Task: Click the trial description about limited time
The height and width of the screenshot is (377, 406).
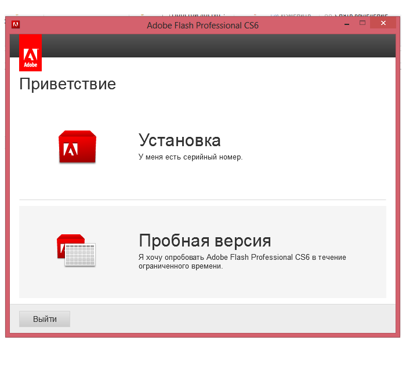Action: pyautogui.click(x=242, y=262)
